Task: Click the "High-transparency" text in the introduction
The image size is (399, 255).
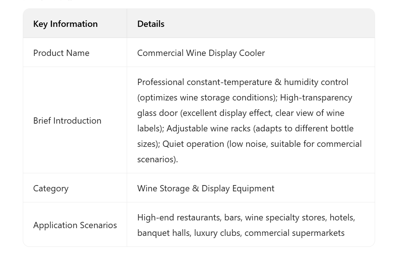Action: (x=316, y=98)
